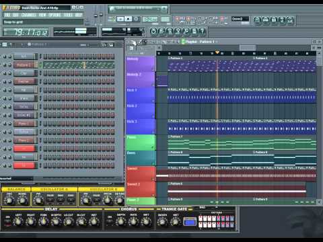Turn the BALANCE OSC knob
Screen dimensions: 323x242
[x=9, y=200]
